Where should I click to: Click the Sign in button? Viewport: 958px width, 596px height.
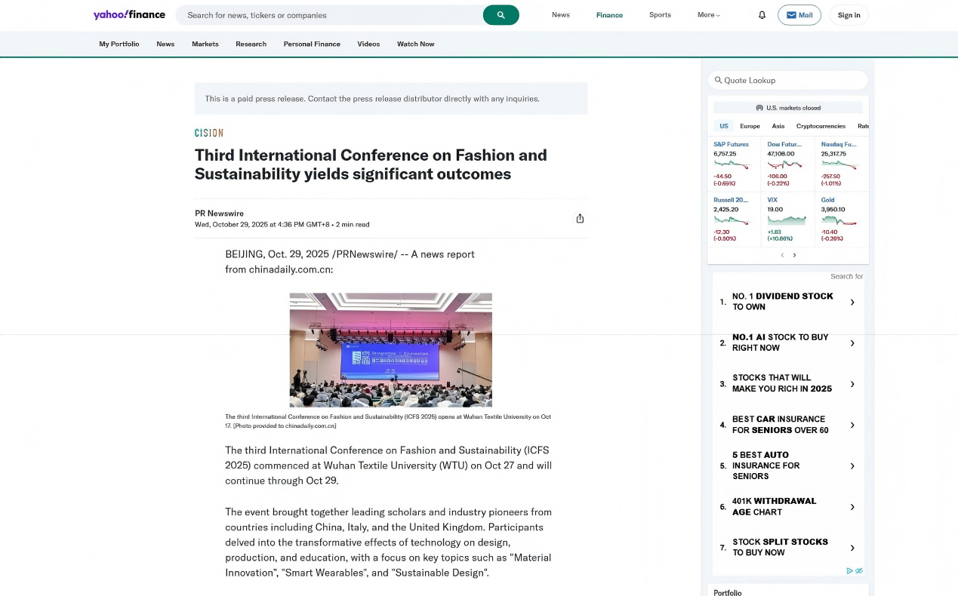[849, 15]
